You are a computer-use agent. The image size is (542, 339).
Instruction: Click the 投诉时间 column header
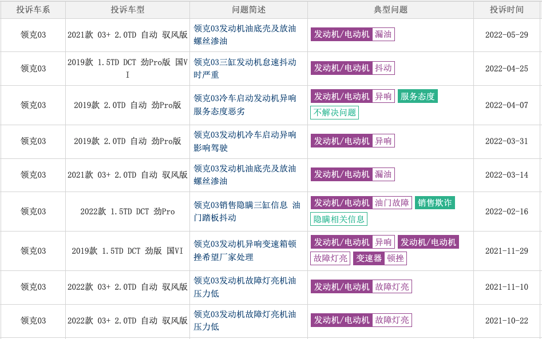pyautogui.click(x=507, y=10)
